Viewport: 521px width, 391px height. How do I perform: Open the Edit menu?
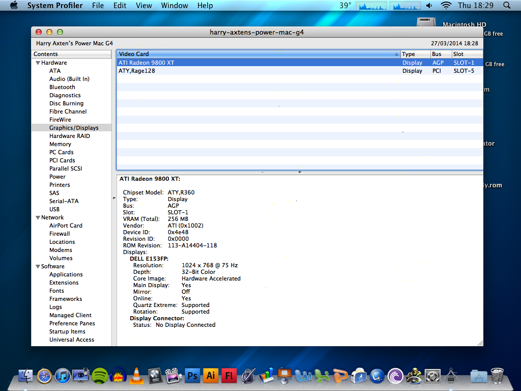point(120,5)
